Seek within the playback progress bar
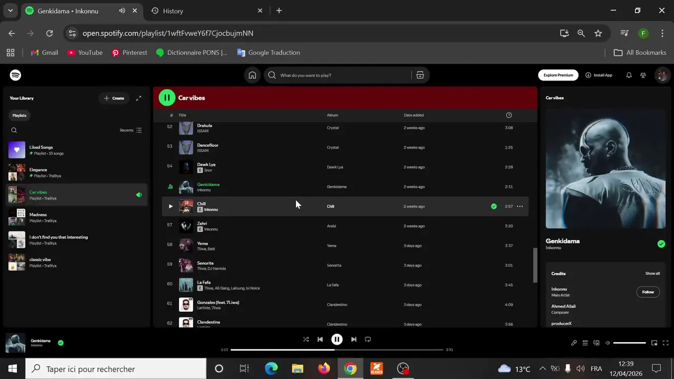Viewport: 674px width, 379px height. [337, 350]
